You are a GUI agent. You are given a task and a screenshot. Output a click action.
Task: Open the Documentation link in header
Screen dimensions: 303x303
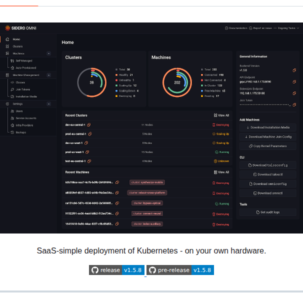pos(236,28)
